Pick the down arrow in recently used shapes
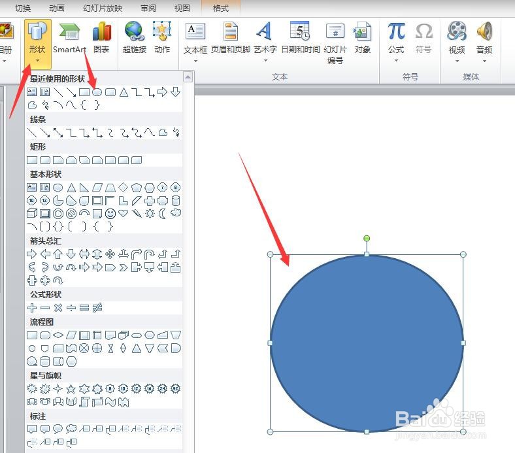 point(176,92)
